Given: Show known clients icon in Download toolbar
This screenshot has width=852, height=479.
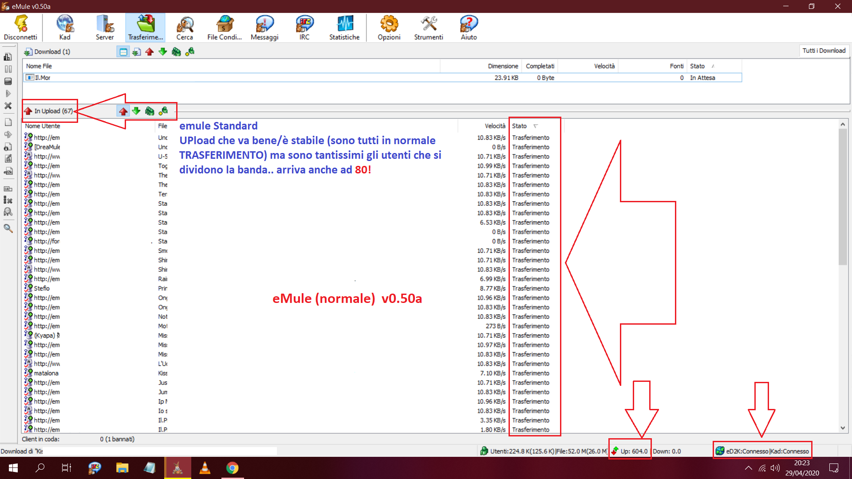Looking at the screenshot, I should click(189, 52).
